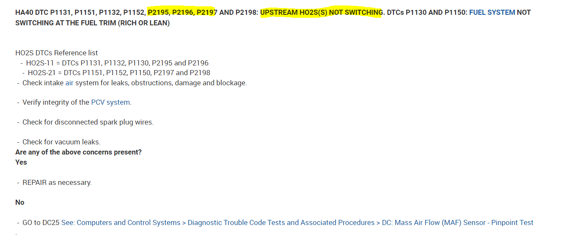Click 'Verify integrity of the' text

[55, 102]
